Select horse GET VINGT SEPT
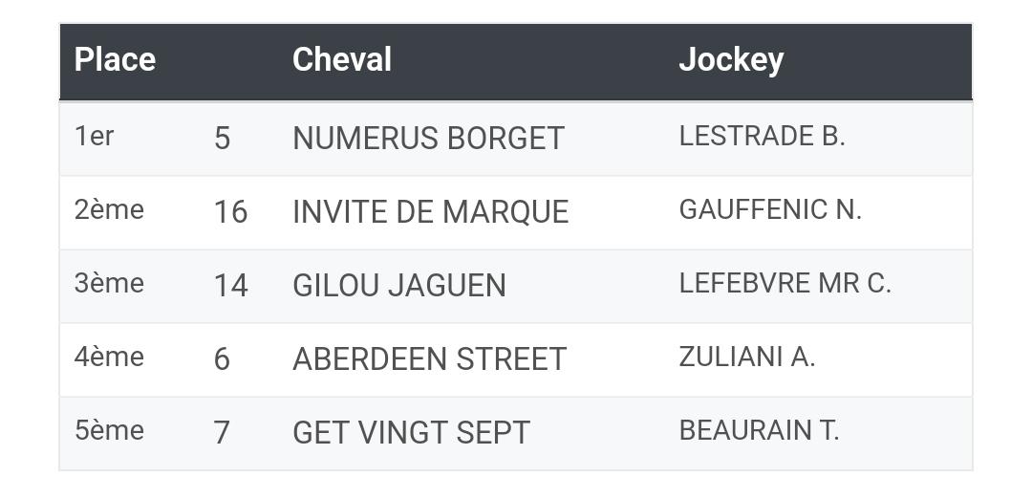Image resolution: width=1032 pixels, height=477 pixels. (x=411, y=433)
